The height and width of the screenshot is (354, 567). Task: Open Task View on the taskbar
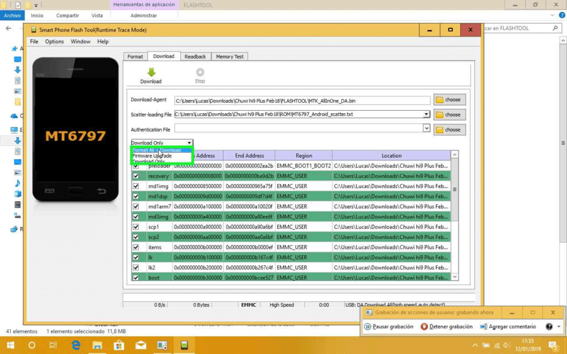pos(53,345)
